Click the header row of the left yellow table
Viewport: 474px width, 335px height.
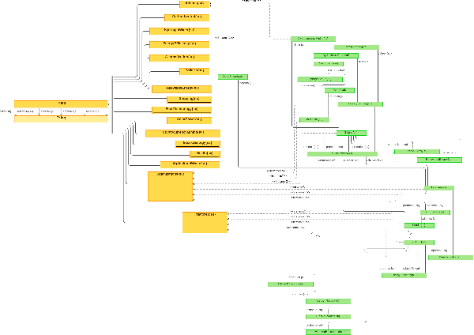click(61, 104)
